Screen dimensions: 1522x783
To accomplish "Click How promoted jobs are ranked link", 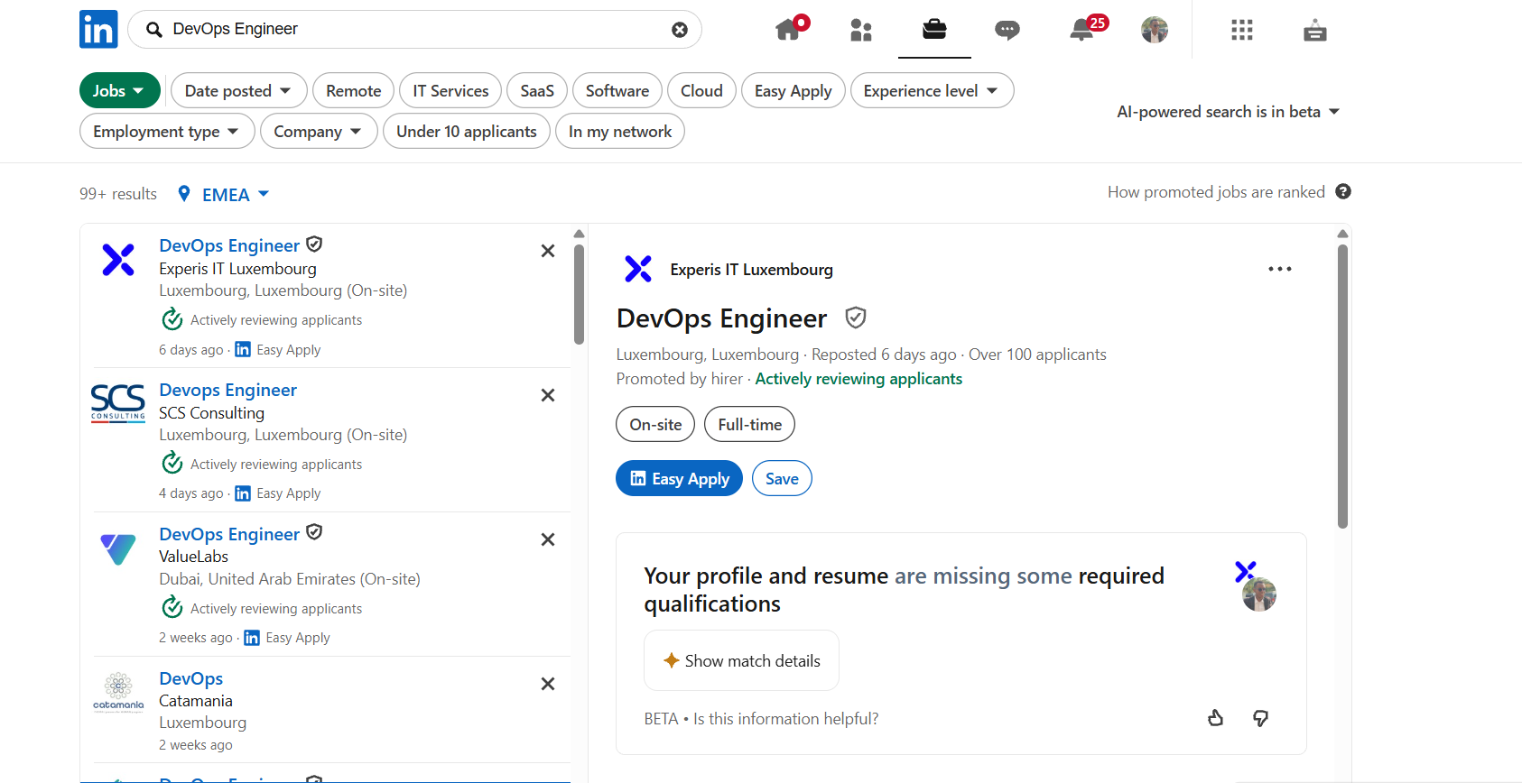I will pos(1216,191).
